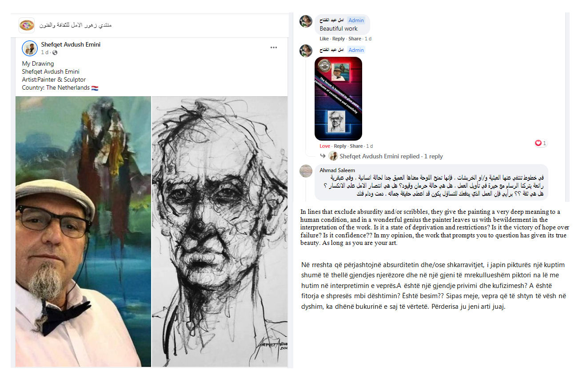Open Ahmad Saleem's avatar thumbnail

point(306,171)
